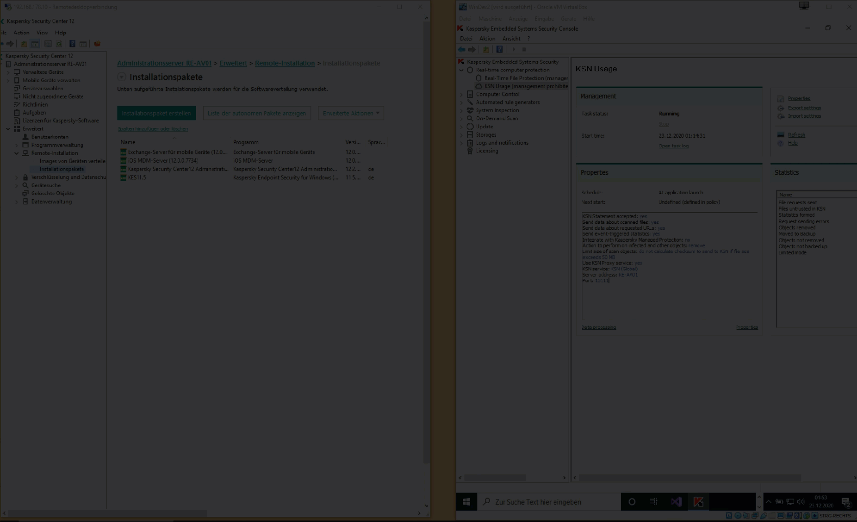Viewport: 857px width, 522px height.
Task: Click the clock showing 01:53 in the VM taskbar
Action: tap(821, 502)
